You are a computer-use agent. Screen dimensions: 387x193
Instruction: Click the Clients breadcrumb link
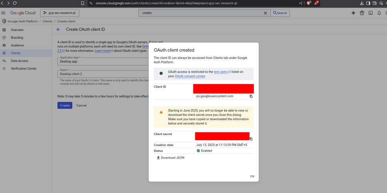click(x=47, y=21)
